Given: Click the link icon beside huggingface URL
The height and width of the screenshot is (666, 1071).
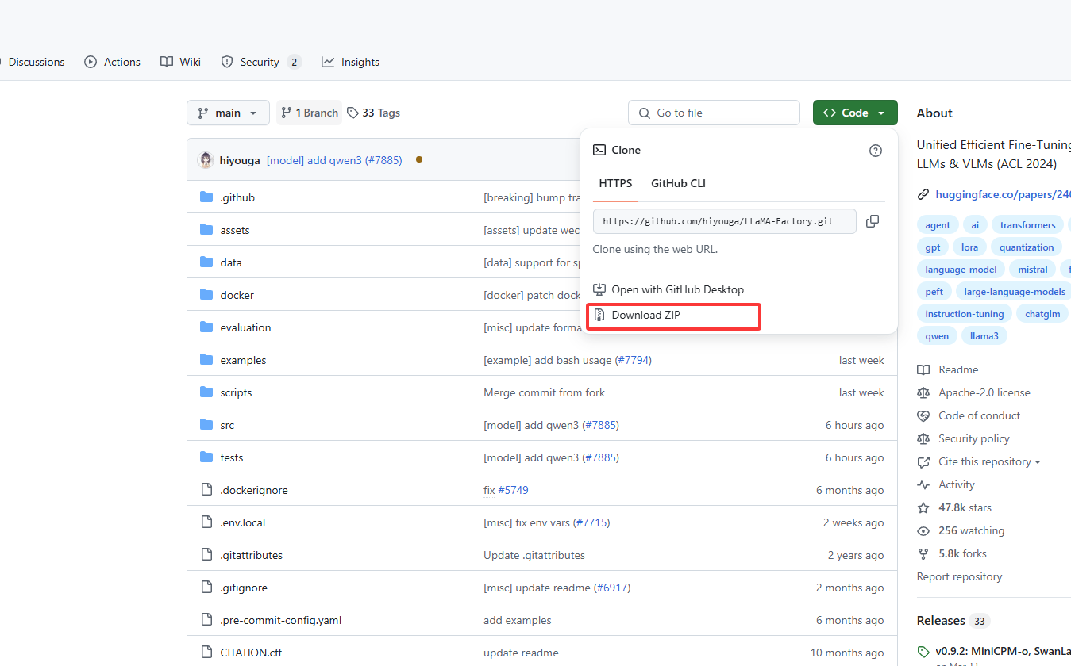Looking at the screenshot, I should click(923, 194).
